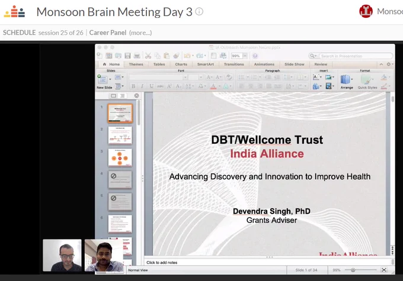Switch pane to Outline view
The image size is (403, 281).
(122, 96)
